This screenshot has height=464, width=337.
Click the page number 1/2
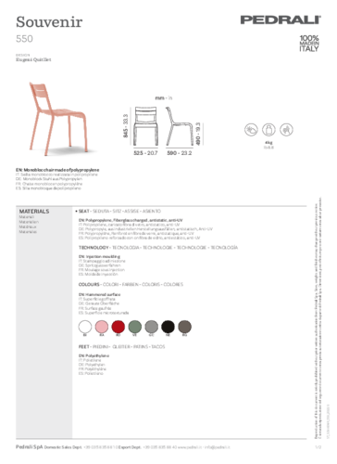click(318, 447)
